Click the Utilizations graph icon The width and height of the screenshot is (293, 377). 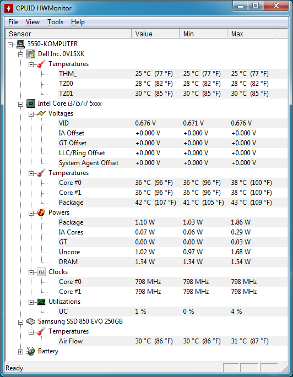[x=41, y=302]
